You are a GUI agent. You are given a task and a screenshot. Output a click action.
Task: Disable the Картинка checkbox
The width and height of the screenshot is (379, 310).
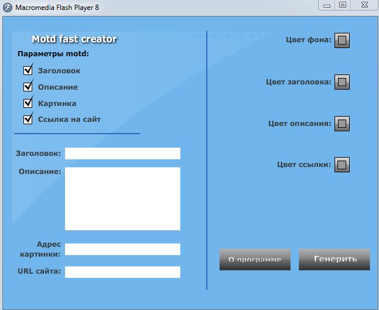(x=28, y=103)
